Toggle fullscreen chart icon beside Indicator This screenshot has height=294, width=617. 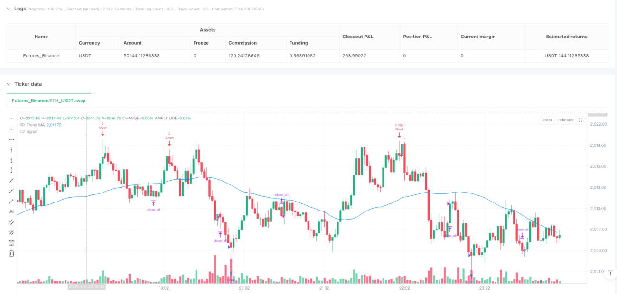tap(580, 120)
